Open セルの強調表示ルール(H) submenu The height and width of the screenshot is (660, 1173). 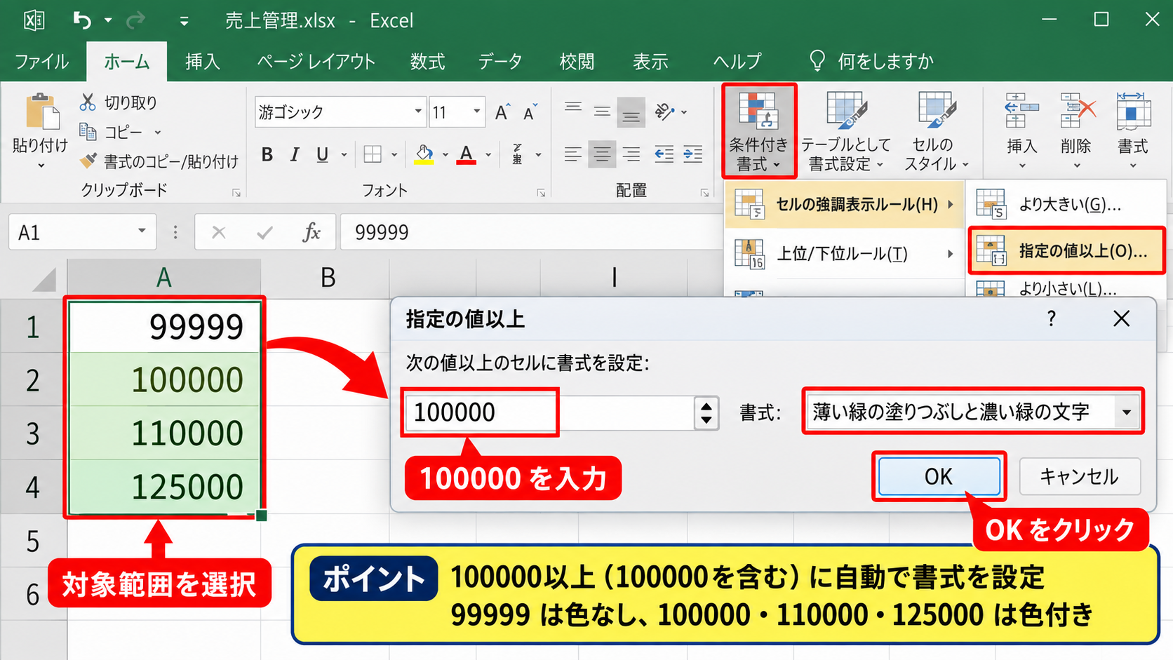point(844,204)
